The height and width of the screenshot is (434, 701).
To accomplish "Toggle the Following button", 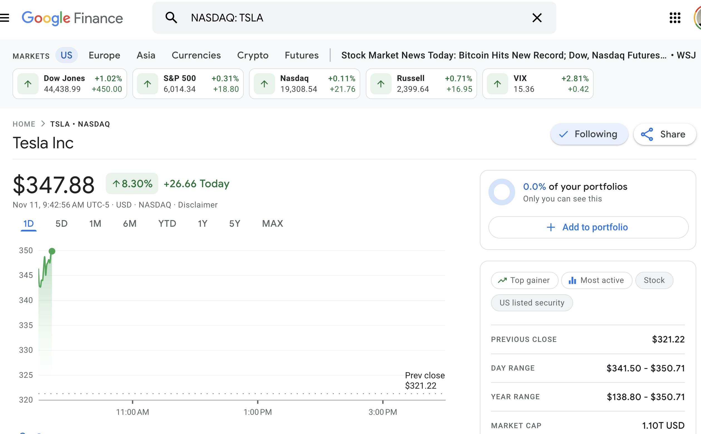I will tap(589, 134).
